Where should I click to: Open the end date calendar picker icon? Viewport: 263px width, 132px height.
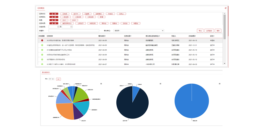click(x=71, y=27)
